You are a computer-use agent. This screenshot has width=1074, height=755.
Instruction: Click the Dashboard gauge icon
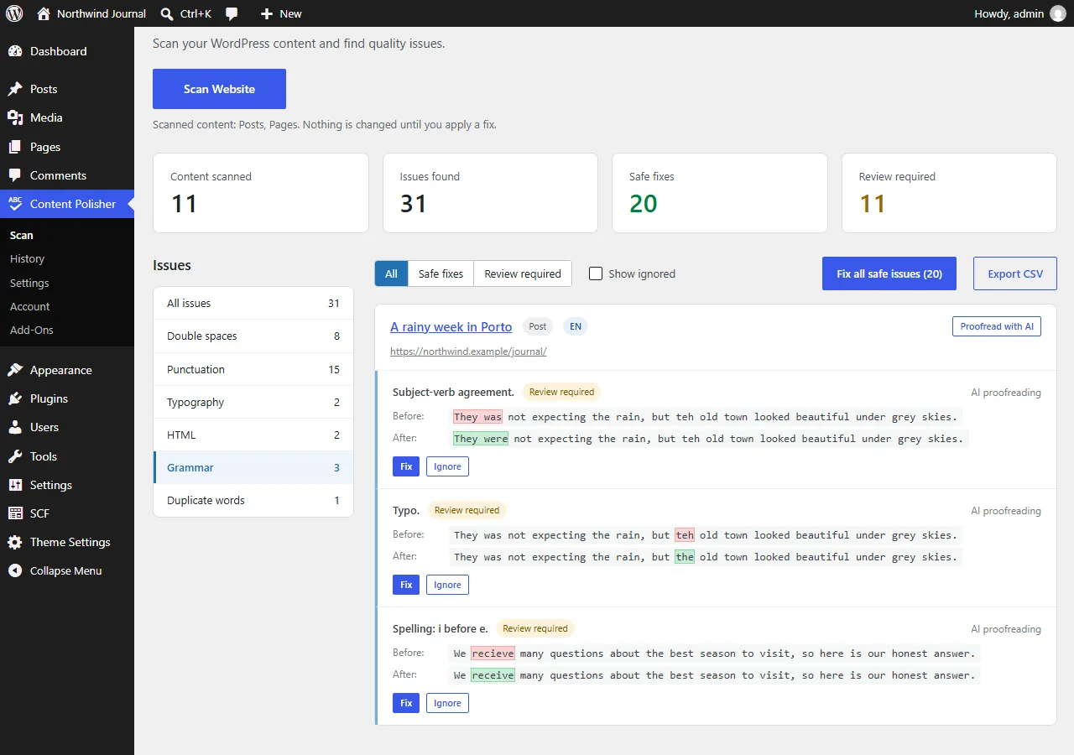pos(15,51)
